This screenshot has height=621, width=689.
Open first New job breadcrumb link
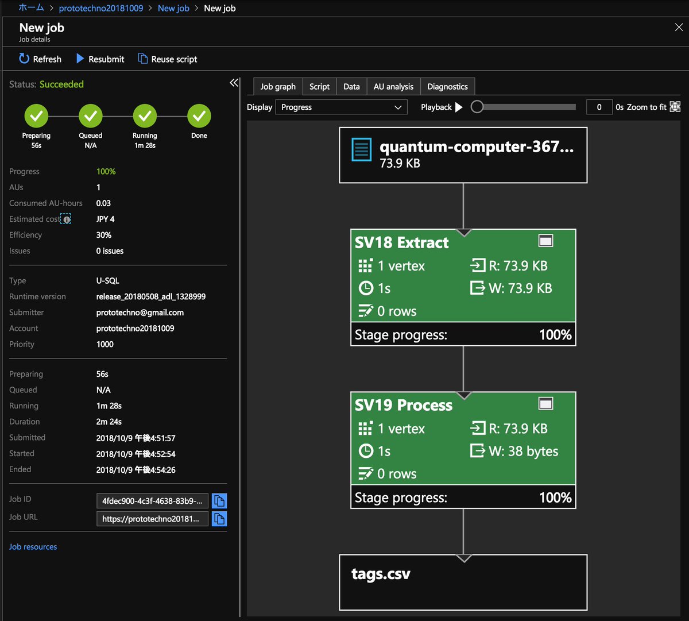(x=173, y=8)
